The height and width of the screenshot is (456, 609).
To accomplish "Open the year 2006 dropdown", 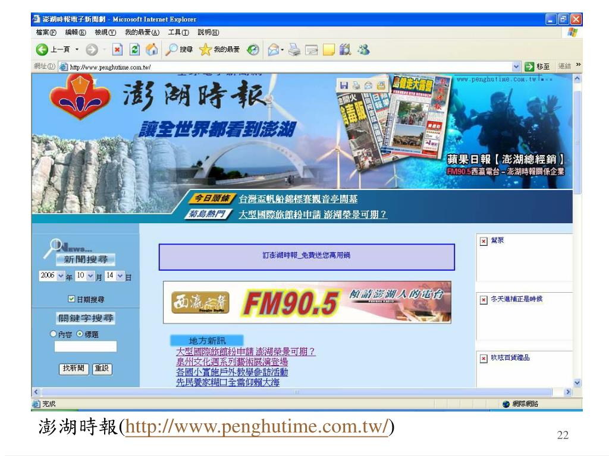I will [61, 276].
